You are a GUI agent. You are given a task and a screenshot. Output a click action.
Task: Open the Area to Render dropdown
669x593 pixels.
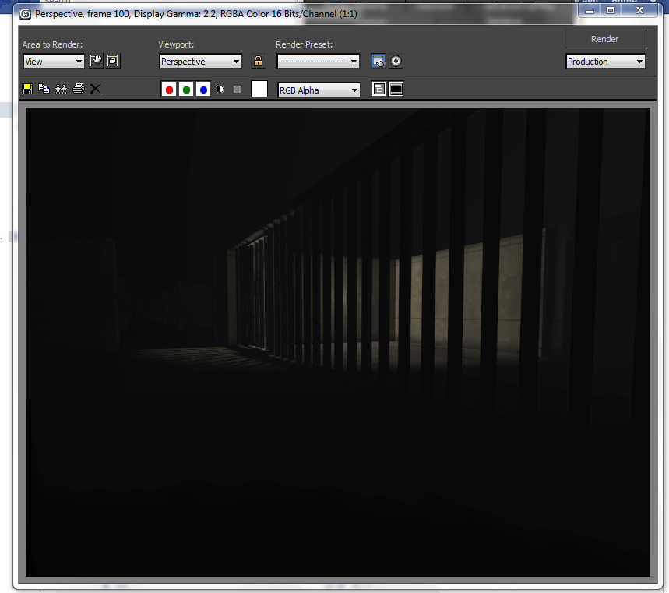tap(54, 62)
